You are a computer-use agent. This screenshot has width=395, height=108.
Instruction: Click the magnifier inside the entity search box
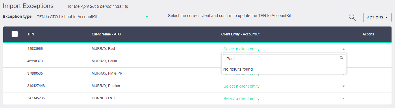[342, 58]
